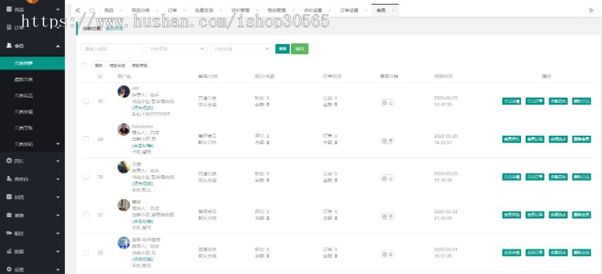Check the row checkbox for ID 28
602x274 pixels.
[86, 177]
